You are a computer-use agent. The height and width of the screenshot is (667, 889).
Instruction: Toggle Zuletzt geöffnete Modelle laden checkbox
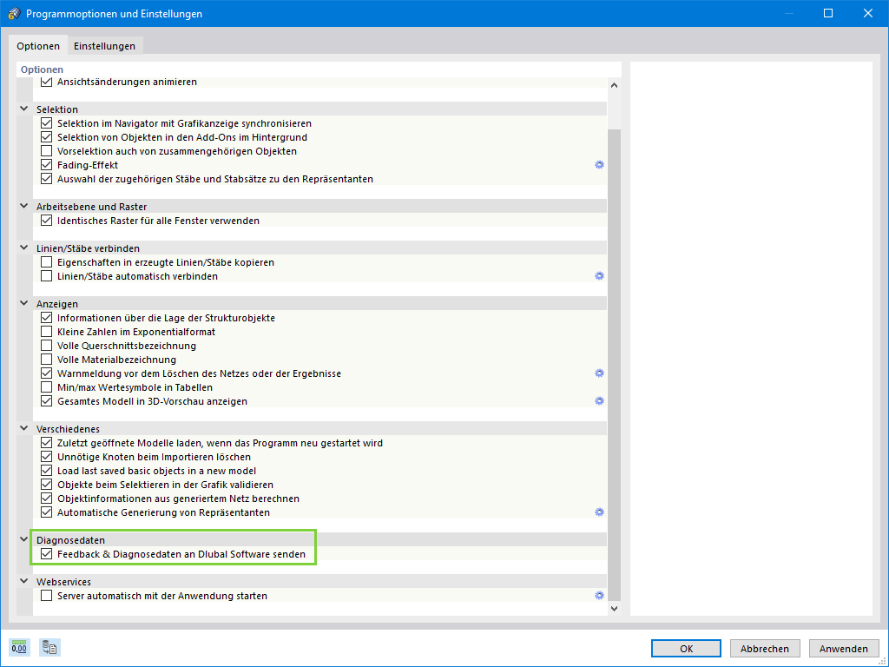coord(47,443)
